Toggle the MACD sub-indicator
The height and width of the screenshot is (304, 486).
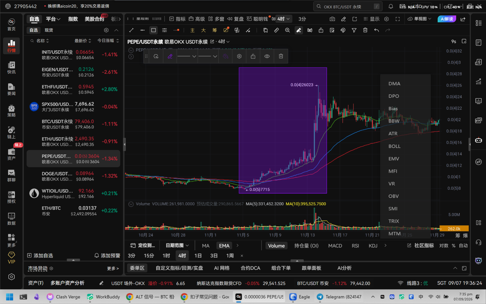point(335,246)
